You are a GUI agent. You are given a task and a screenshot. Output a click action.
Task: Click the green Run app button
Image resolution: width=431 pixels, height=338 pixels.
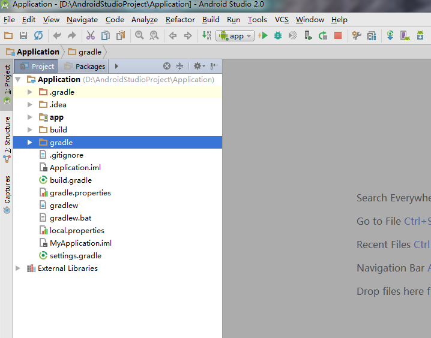263,35
